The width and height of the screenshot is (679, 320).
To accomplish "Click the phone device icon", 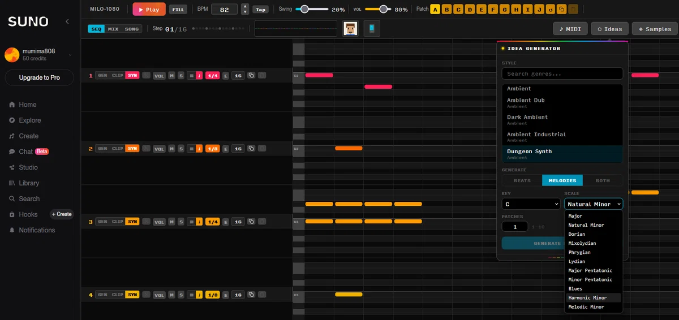I will click(x=372, y=29).
